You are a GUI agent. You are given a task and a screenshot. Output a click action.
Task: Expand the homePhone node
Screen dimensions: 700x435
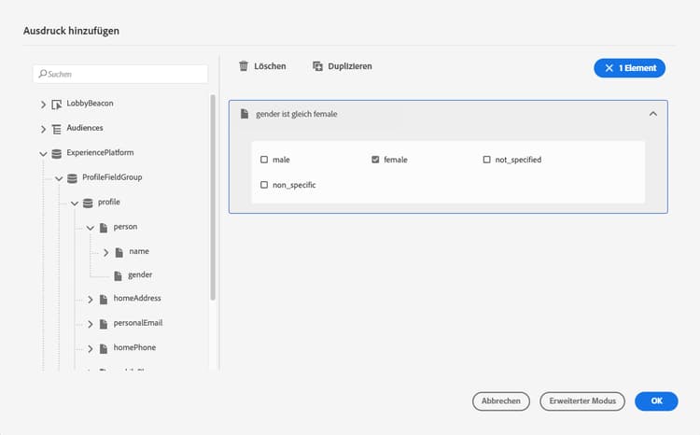(x=91, y=348)
